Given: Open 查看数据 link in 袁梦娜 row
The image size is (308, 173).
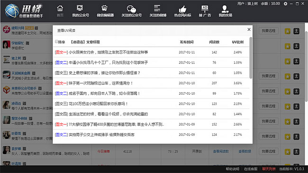Looking at the screenshot, I should [245, 151].
